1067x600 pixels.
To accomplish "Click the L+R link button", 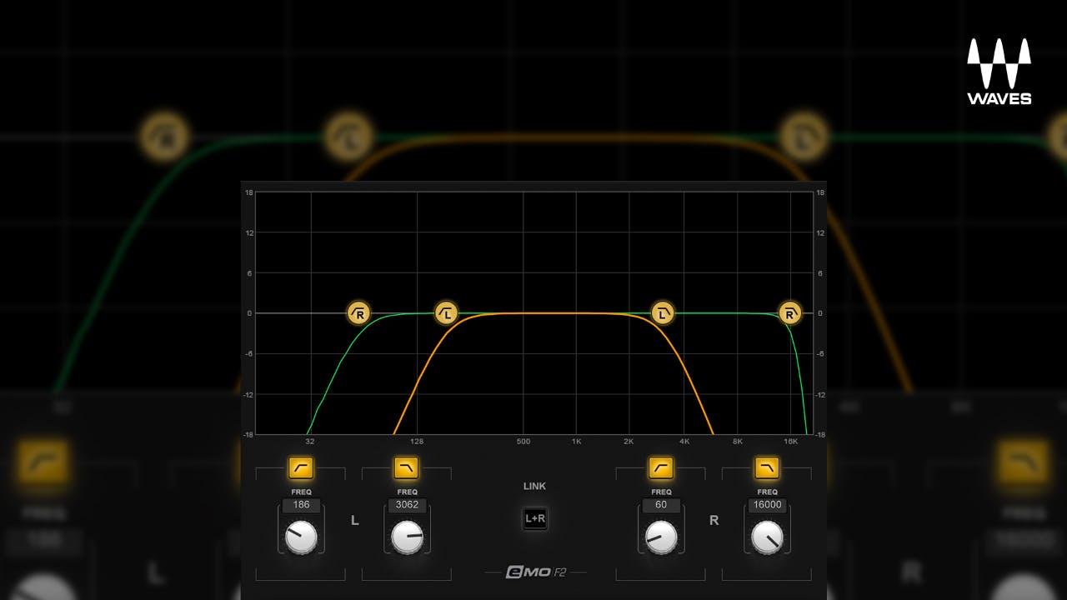I will click(534, 518).
